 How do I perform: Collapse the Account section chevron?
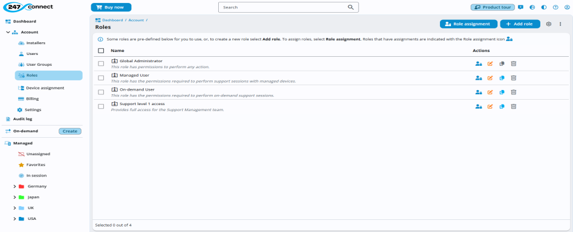click(8, 32)
